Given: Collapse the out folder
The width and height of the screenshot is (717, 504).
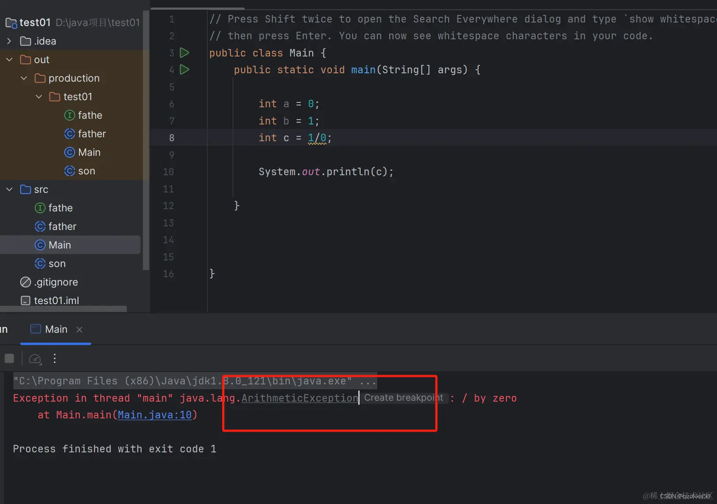Looking at the screenshot, I should (x=9, y=60).
